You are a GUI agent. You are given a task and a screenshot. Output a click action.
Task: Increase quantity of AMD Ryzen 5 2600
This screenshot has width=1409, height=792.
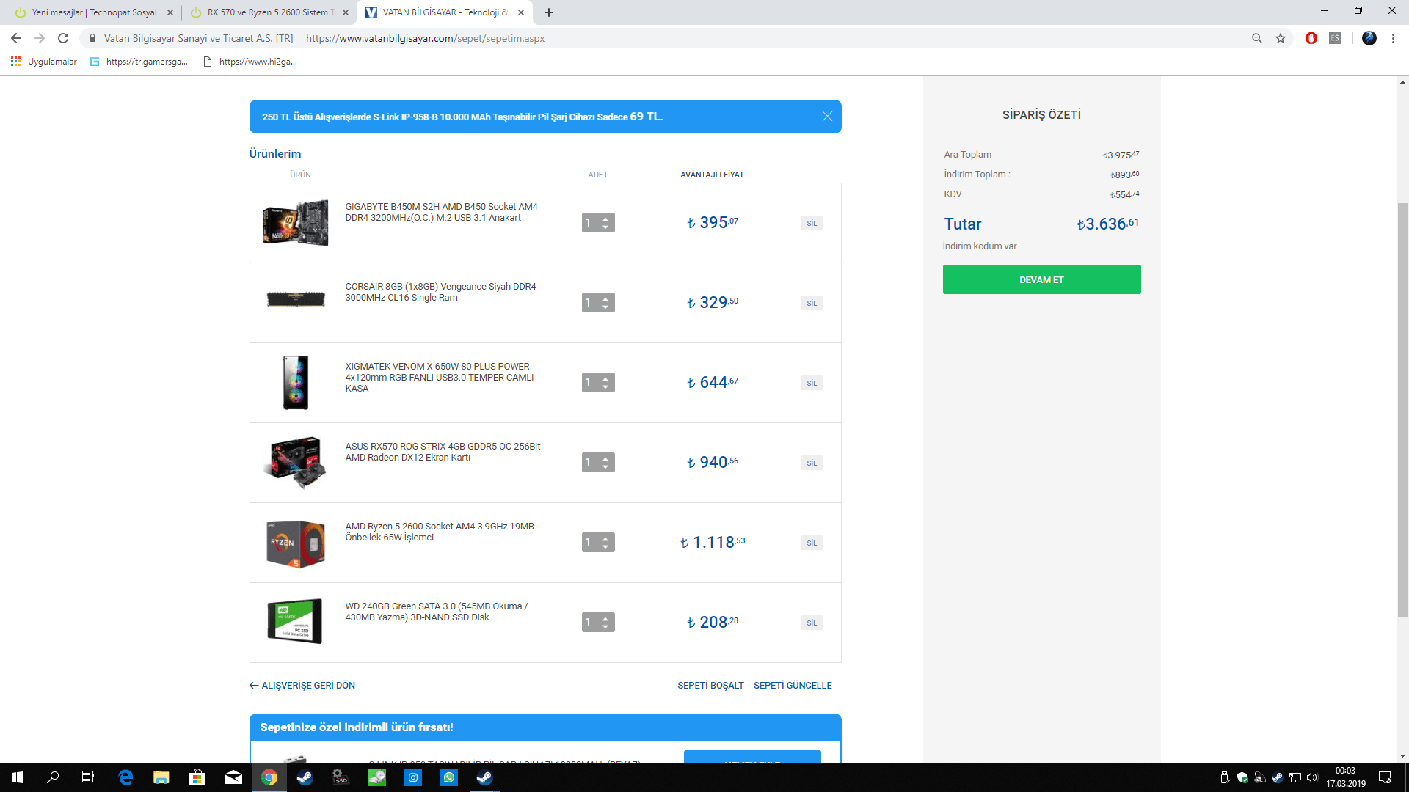pyautogui.click(x=605, y=538)
